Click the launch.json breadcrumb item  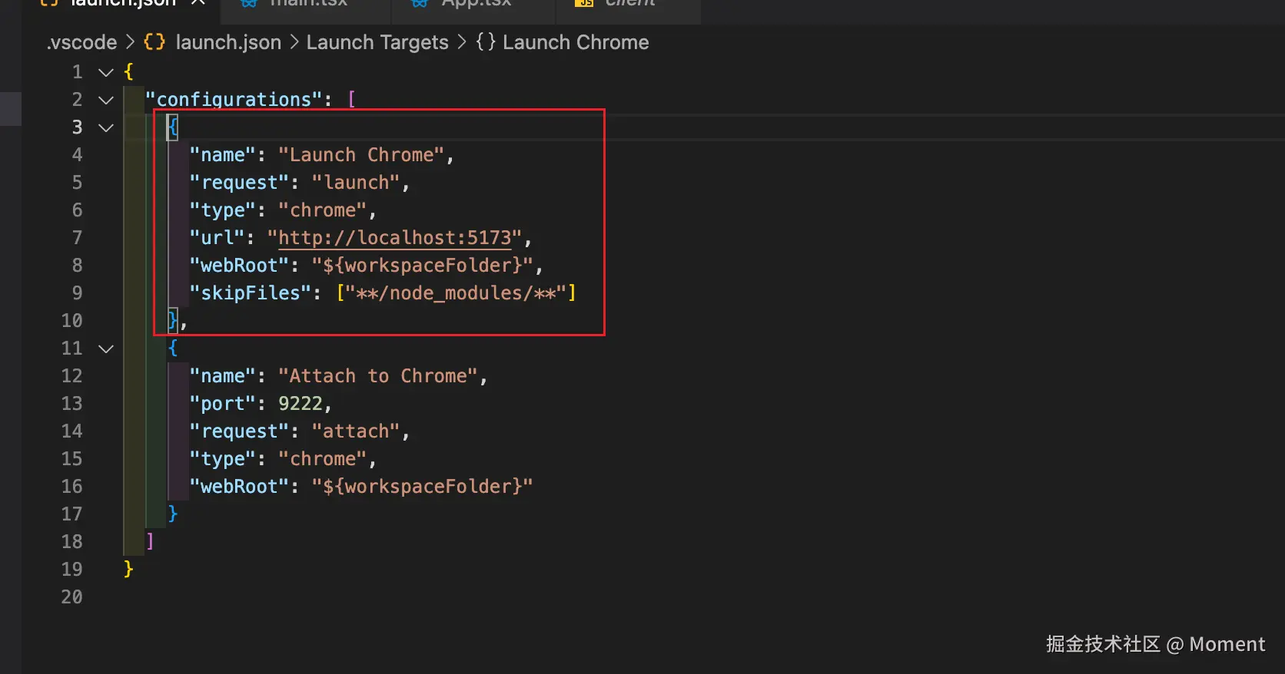point(228,42)
